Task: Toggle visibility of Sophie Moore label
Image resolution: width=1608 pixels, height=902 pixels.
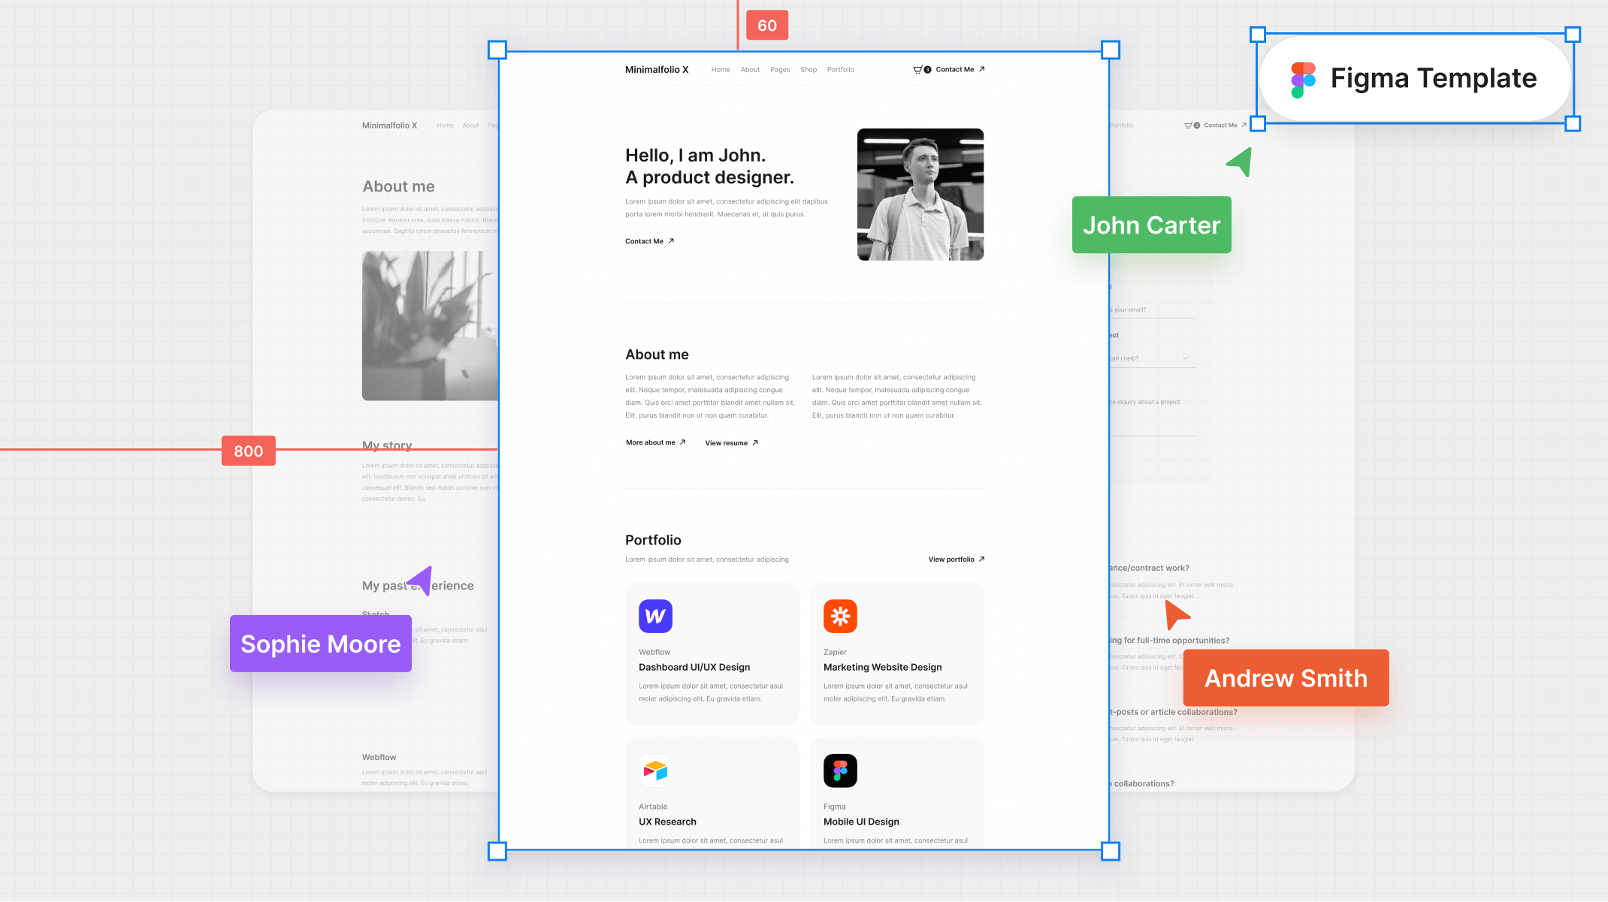Action: [320, 644]
